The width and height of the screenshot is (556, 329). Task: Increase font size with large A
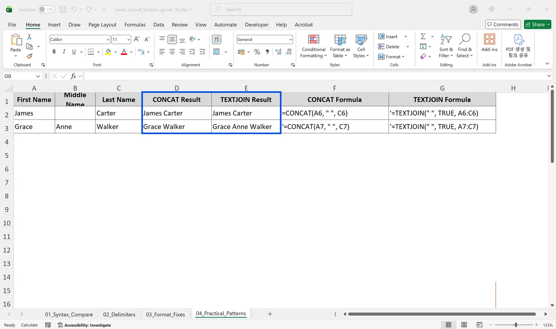pyautogui.click(x=137, y=39)
